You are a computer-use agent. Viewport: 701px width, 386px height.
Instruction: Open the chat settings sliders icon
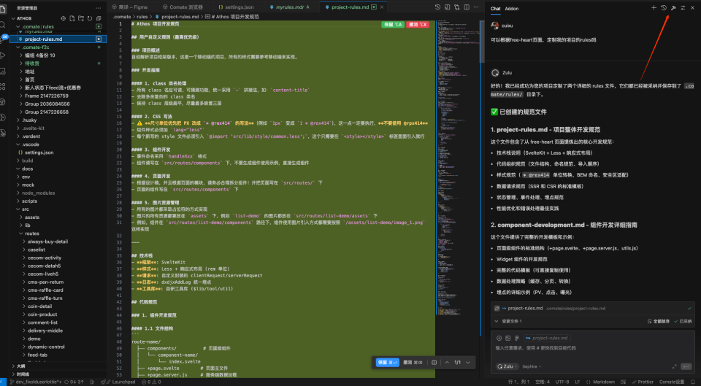pyautogui.click(x=683, y=7)
